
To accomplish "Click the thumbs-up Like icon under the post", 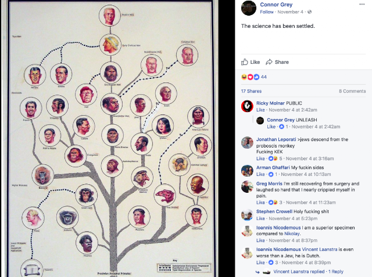I will point(244,62).
